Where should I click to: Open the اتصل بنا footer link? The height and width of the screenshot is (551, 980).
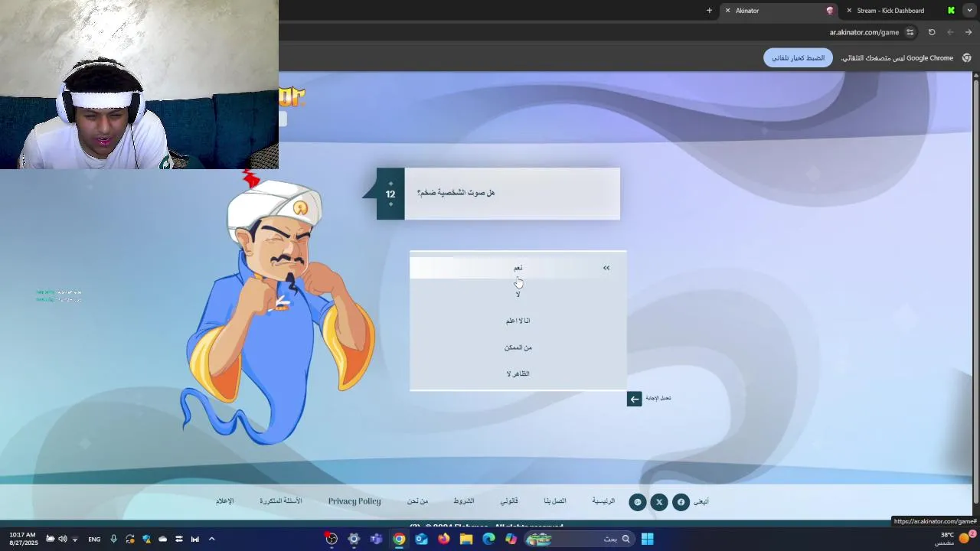pyautogui.click(x=555, y=501)
